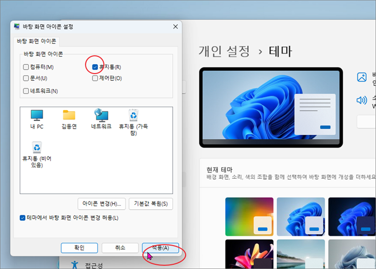376x269 pixels.
Task: Enable the 문서(U) checkbox
Action: (x=26, y=78)
